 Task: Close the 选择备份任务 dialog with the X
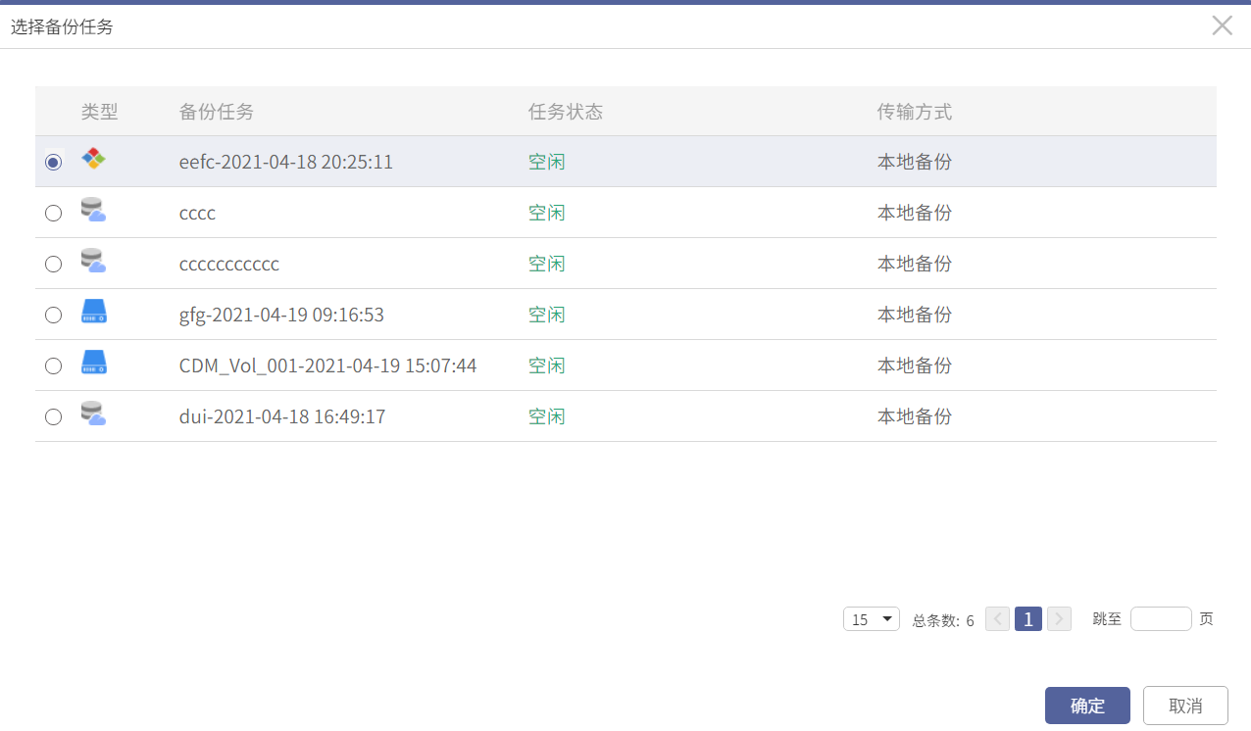(1222, 25)
